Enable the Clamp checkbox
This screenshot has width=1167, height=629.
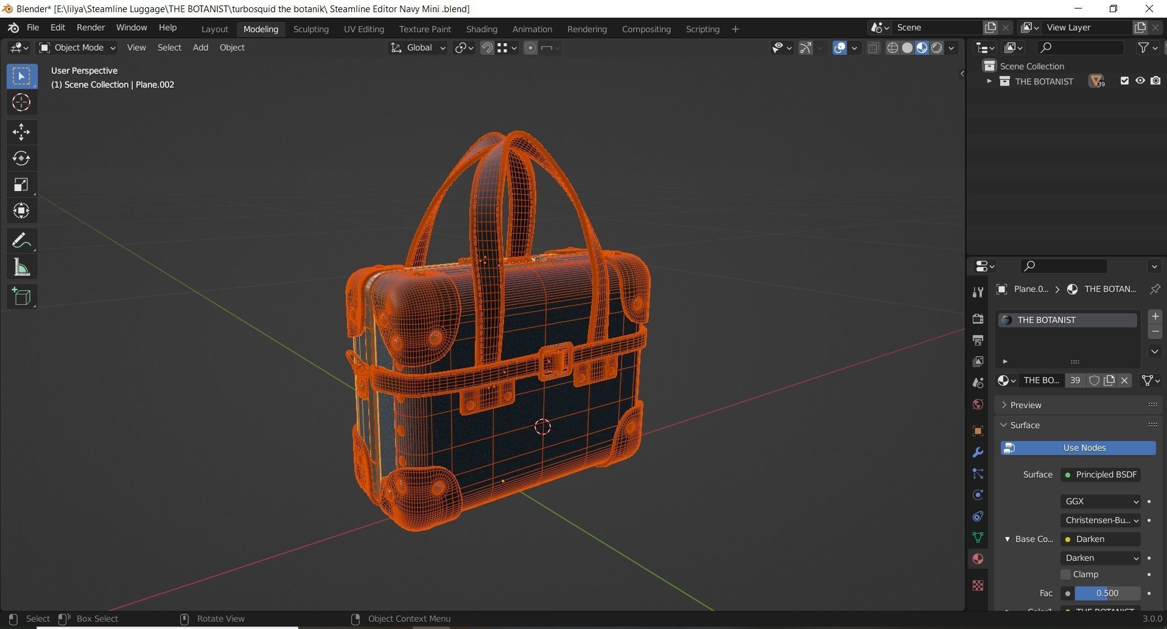click(x=1065, y=574)
